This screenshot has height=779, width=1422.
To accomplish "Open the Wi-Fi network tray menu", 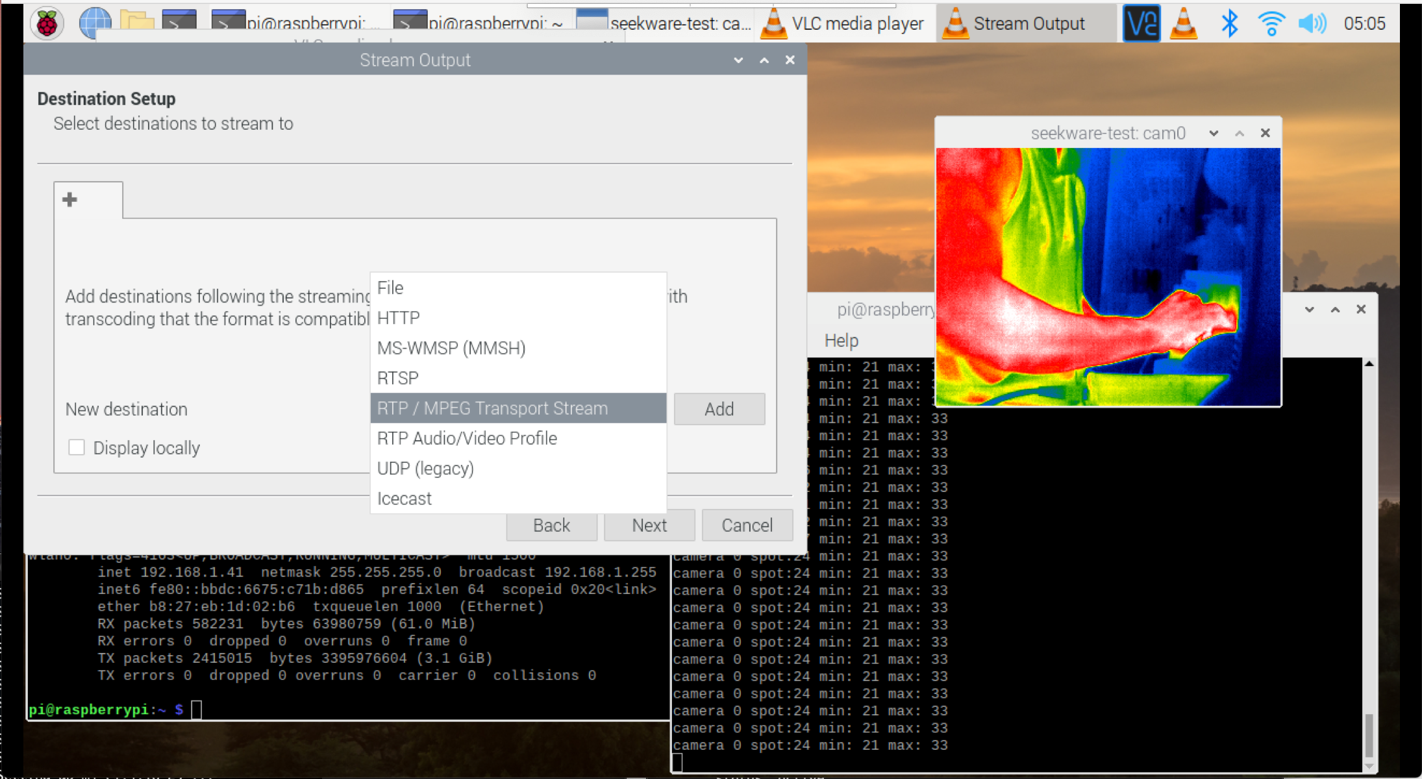I will pos(1271,23).
